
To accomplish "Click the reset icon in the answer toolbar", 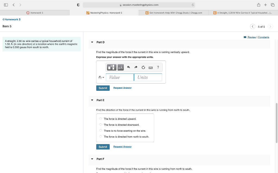I will (143, 67).
